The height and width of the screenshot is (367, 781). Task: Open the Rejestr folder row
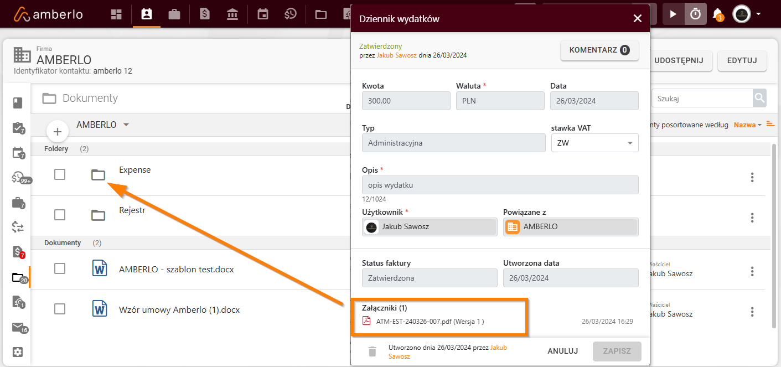click(132, 210)
